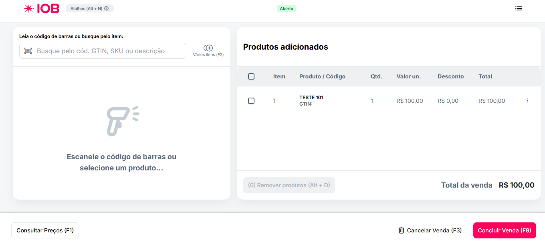Open the three-dot options icon on TESTE 101
Viewport: 545px width, 244px height.
[527, 100]
